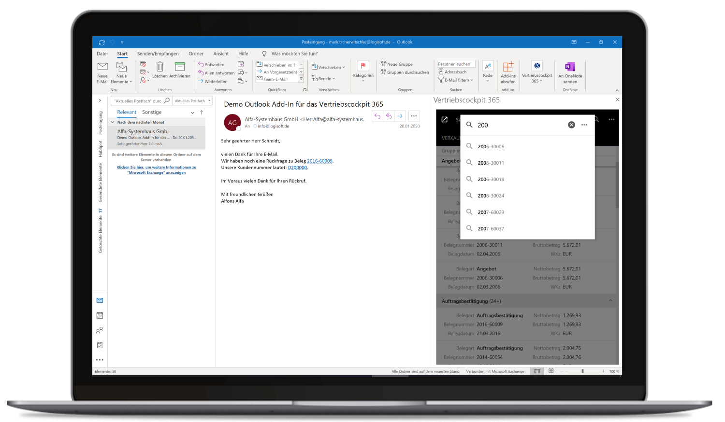The image size is (725, 422).
Task: Click the reply with meeting icon
Action: coord(241,64)
